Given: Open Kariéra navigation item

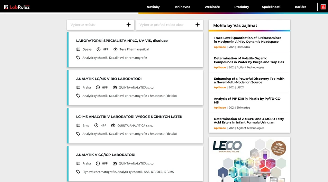Looking at the screenshot, I should 300,7.
